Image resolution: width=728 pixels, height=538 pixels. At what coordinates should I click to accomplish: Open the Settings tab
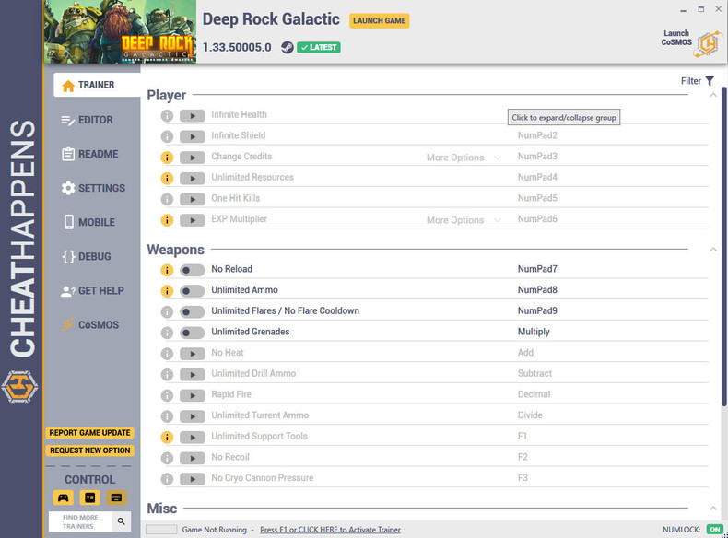point(93,188)
